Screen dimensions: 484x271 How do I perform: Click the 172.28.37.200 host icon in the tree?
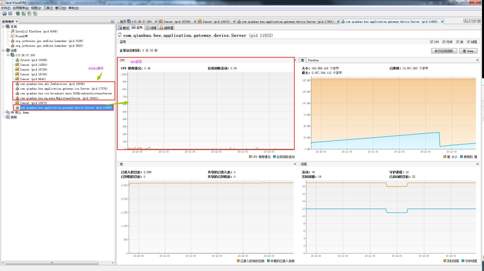point(13,55)
